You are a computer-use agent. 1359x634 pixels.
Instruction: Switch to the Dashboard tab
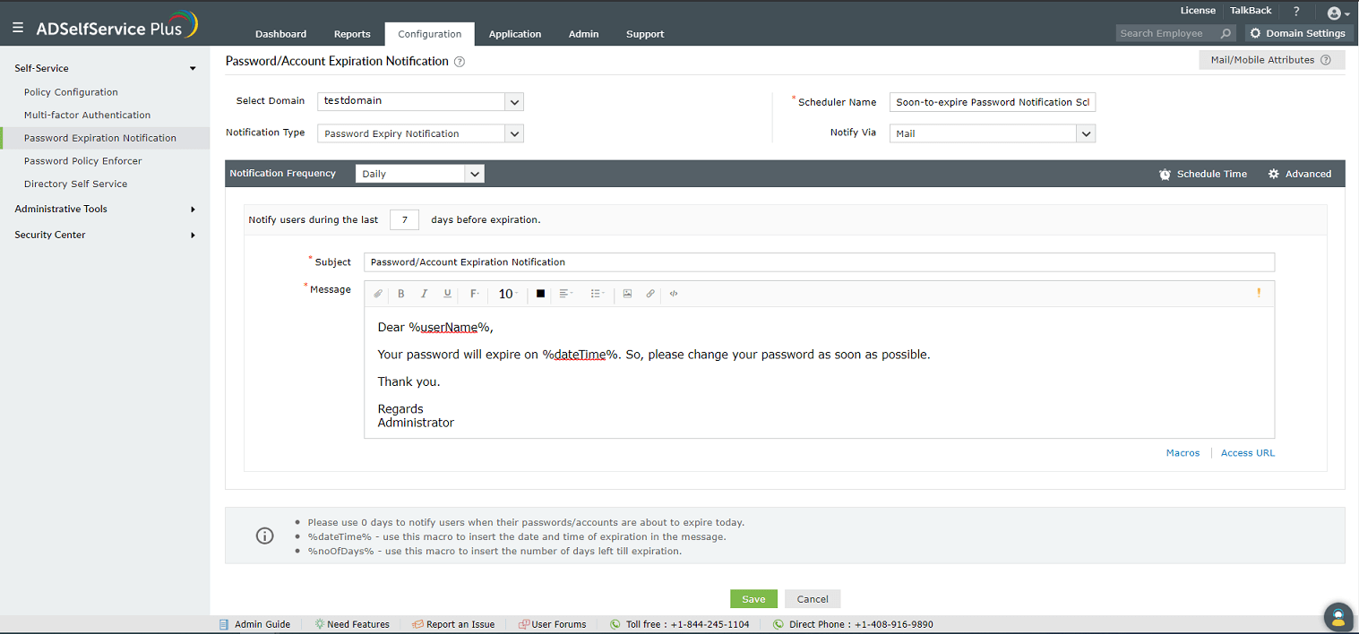[280, 34]
